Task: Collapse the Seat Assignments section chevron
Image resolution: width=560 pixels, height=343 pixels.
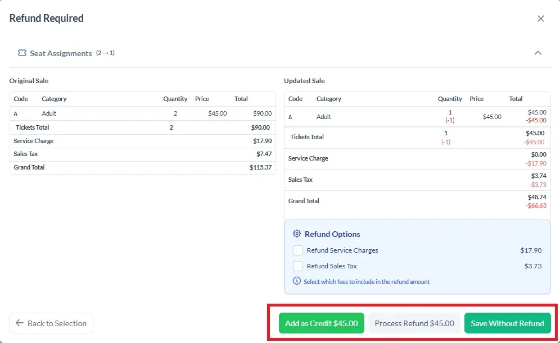Action: pos(538,53)
